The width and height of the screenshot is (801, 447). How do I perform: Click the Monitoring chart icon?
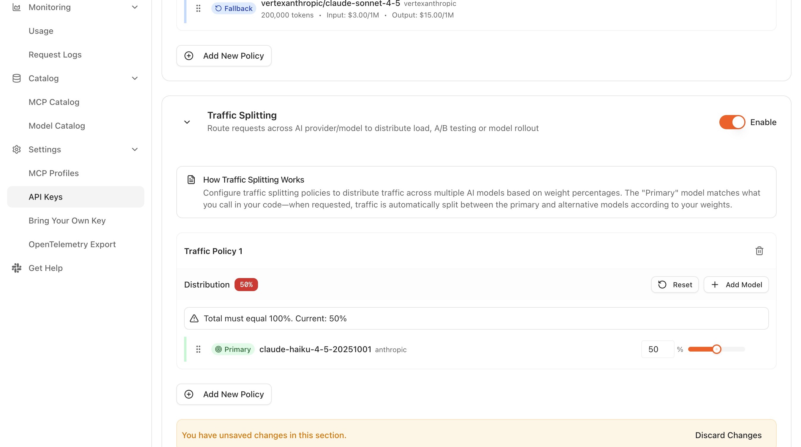[17, 7]
